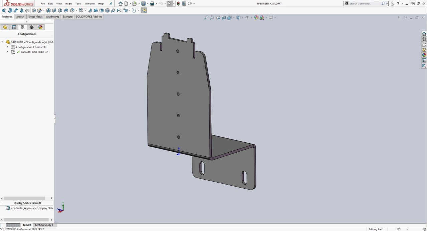Switch to the Evaluate tab

(x=67, y=17)
